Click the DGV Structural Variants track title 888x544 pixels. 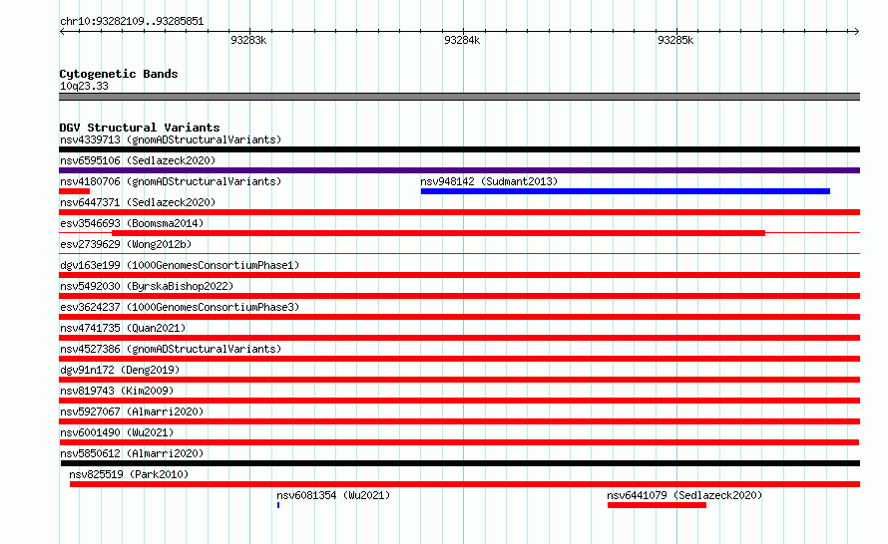pos(140,128)
